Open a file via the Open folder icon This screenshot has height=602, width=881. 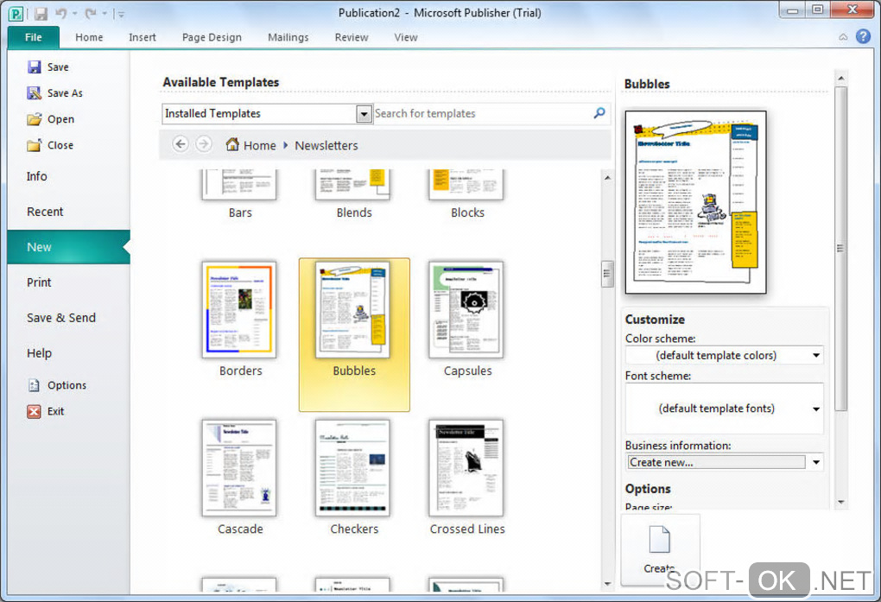pyautogui.click(x=35, y=119)
